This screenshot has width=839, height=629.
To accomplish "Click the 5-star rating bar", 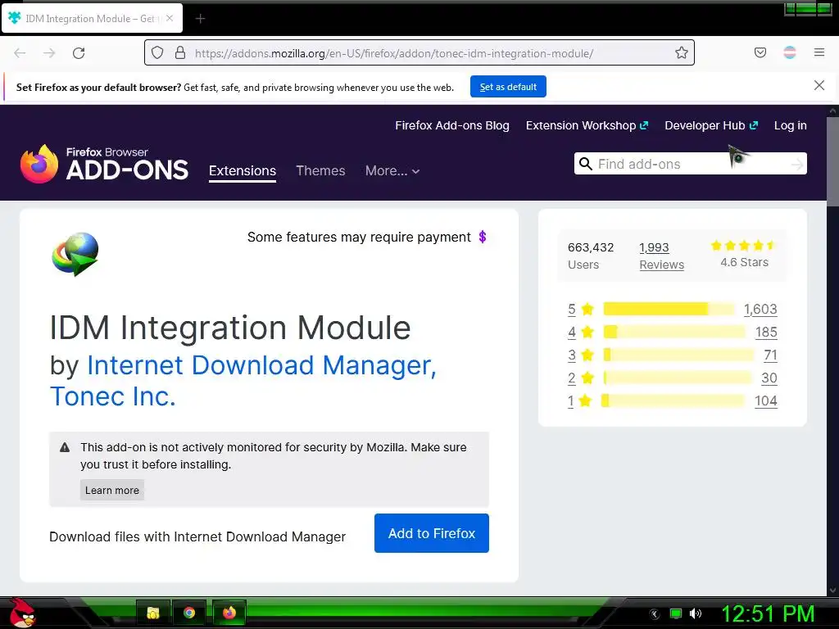I will pos(669,309).
